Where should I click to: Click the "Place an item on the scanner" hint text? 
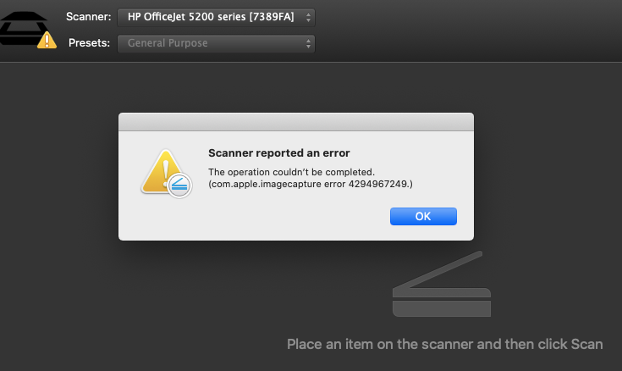pyautogui.click(x=444, y=345)
